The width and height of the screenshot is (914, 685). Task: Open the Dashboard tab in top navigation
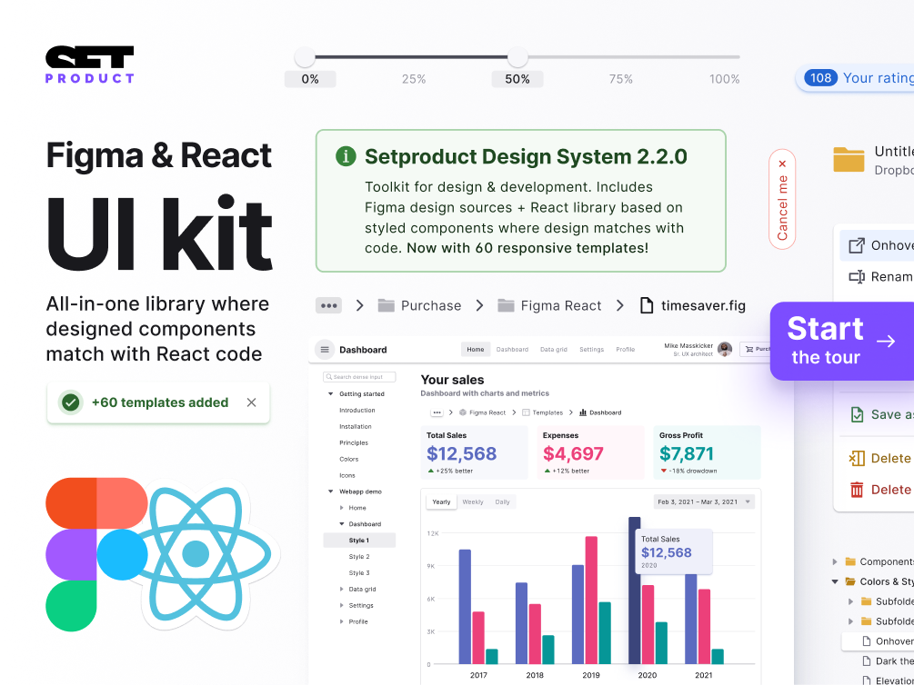click(512, 350)
